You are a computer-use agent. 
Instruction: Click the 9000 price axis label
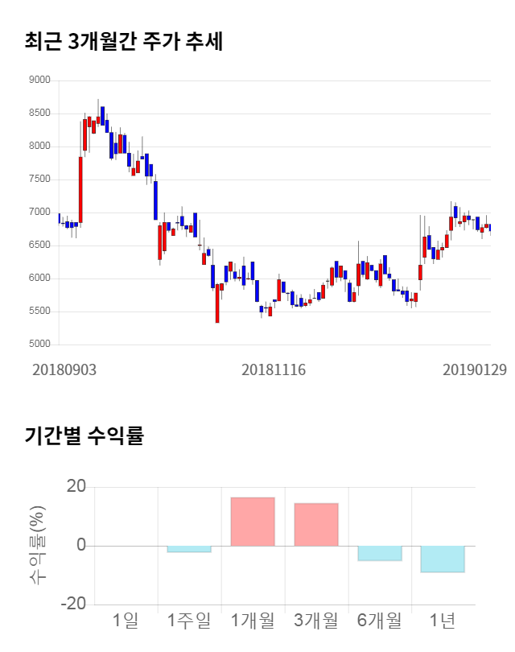point(39,80)
